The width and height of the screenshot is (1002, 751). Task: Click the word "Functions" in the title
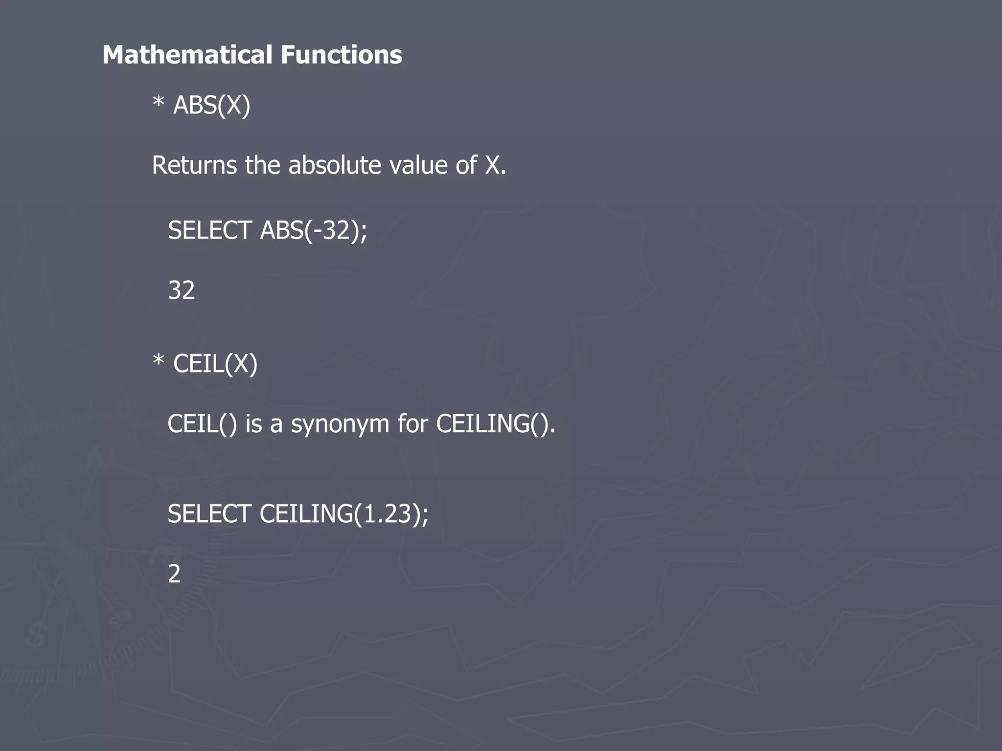tap(342, 55)
